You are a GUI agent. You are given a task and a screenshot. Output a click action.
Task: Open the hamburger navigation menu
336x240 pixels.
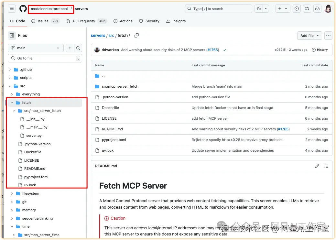click(12, 8)
